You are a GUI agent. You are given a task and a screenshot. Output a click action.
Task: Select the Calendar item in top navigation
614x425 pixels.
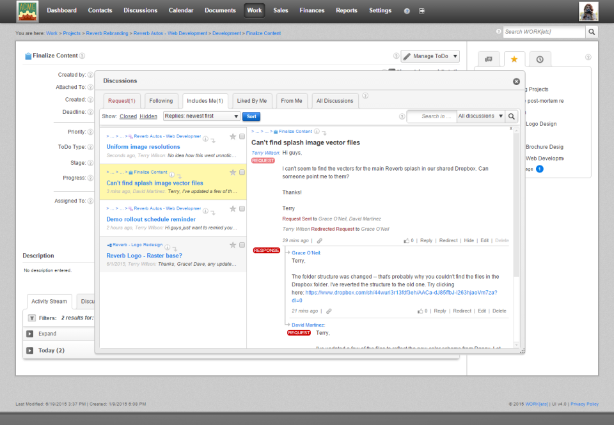[181, 10]
